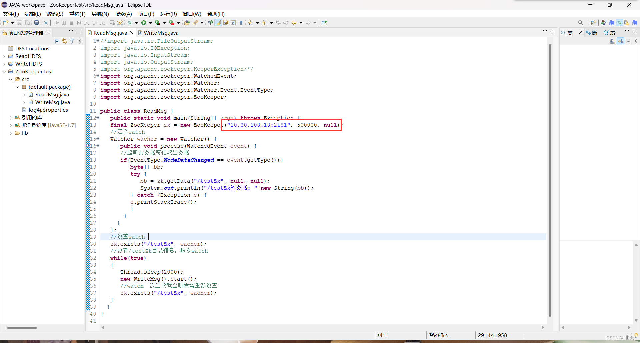
Task: Run the program with the green Run icon
Action: pyautogui.click(x=144, y=23)
